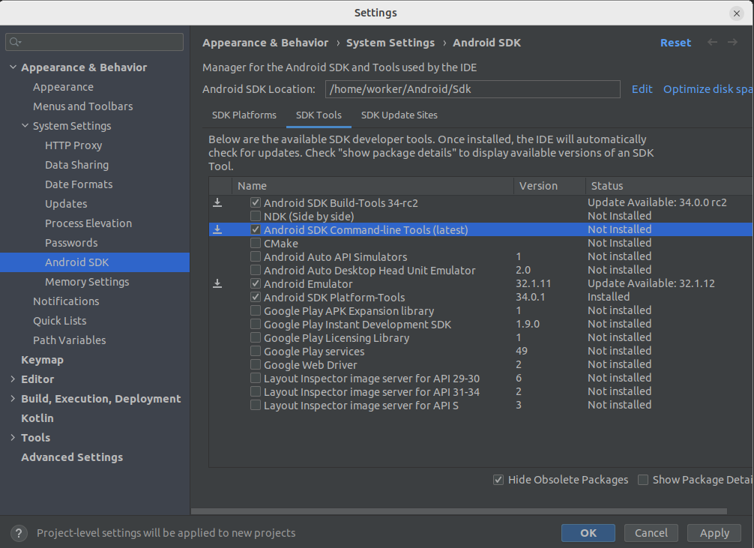Click System Settings in breadcrumb
The height and width of the screenshot is (548, 754).
390,42
